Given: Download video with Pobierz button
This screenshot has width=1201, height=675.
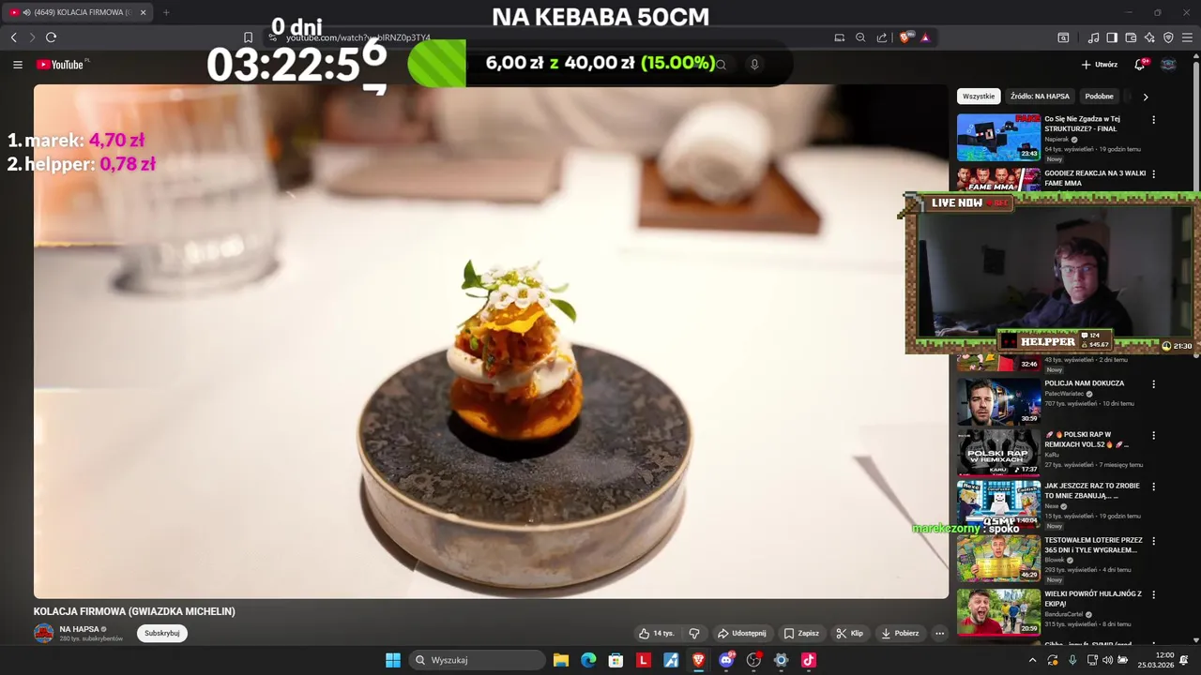Looking at the screenshot, I should [x=900, y=634].
